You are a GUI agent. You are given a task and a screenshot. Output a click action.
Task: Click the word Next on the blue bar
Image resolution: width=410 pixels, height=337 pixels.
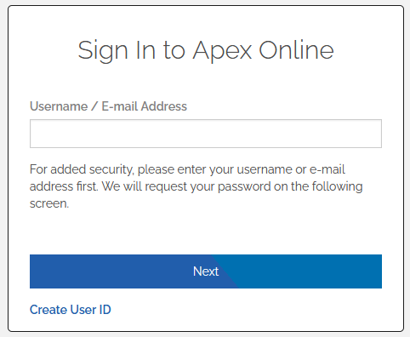pos(206,271)
